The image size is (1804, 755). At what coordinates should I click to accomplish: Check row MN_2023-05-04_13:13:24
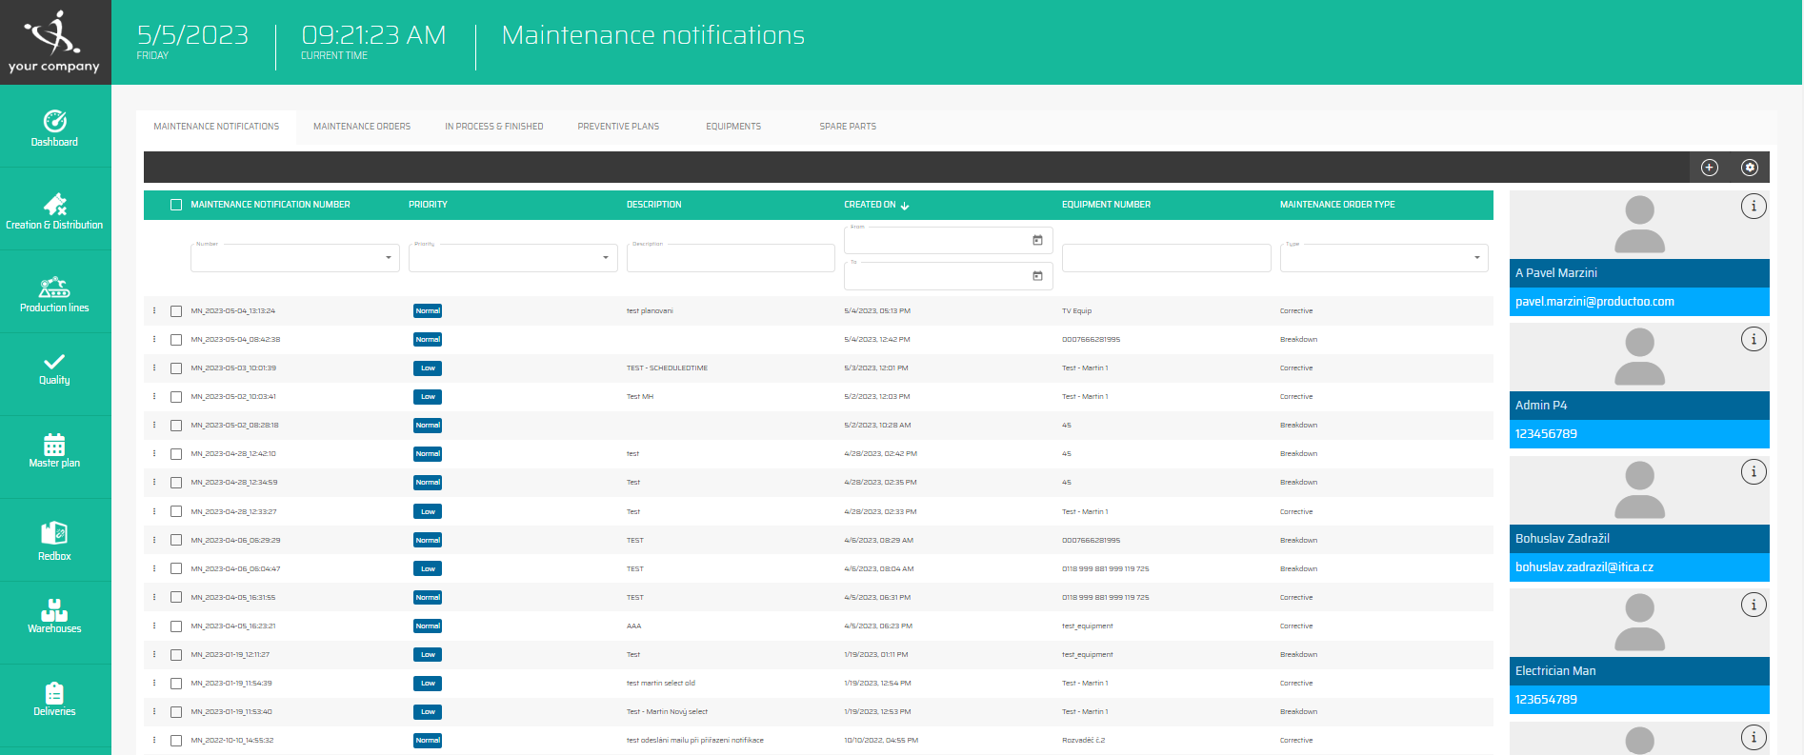click(x=176, y=311)
